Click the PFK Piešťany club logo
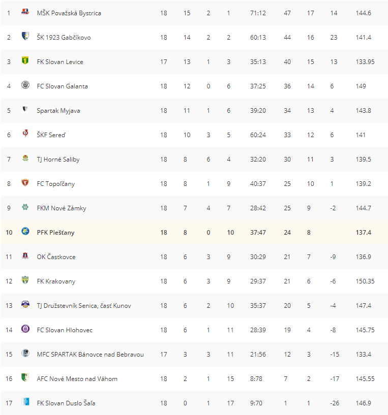 [x=25, y=232]
